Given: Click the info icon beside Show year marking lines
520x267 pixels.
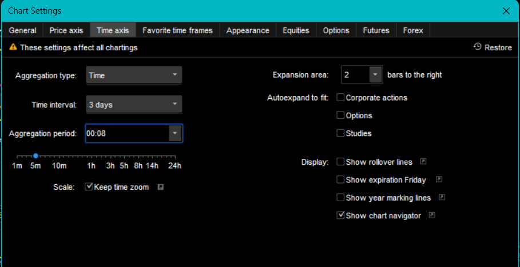Looking at the screenshot, I should coord(442,197).
